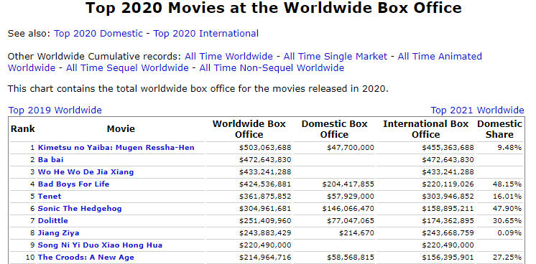Open the Top 2020 Domestic link
The image size is (536, 264).
[x=98, y=34]
